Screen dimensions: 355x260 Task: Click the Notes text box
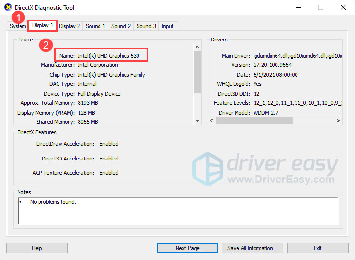[178, 211]
